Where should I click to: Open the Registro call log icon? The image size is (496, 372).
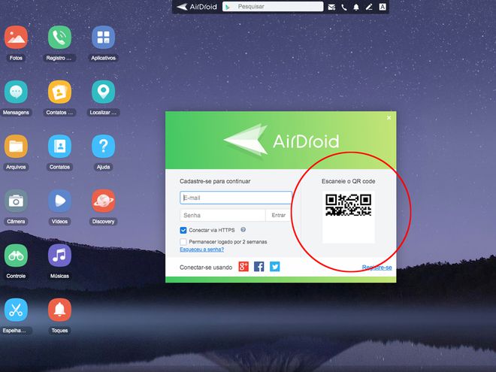(x=59, y=38)
